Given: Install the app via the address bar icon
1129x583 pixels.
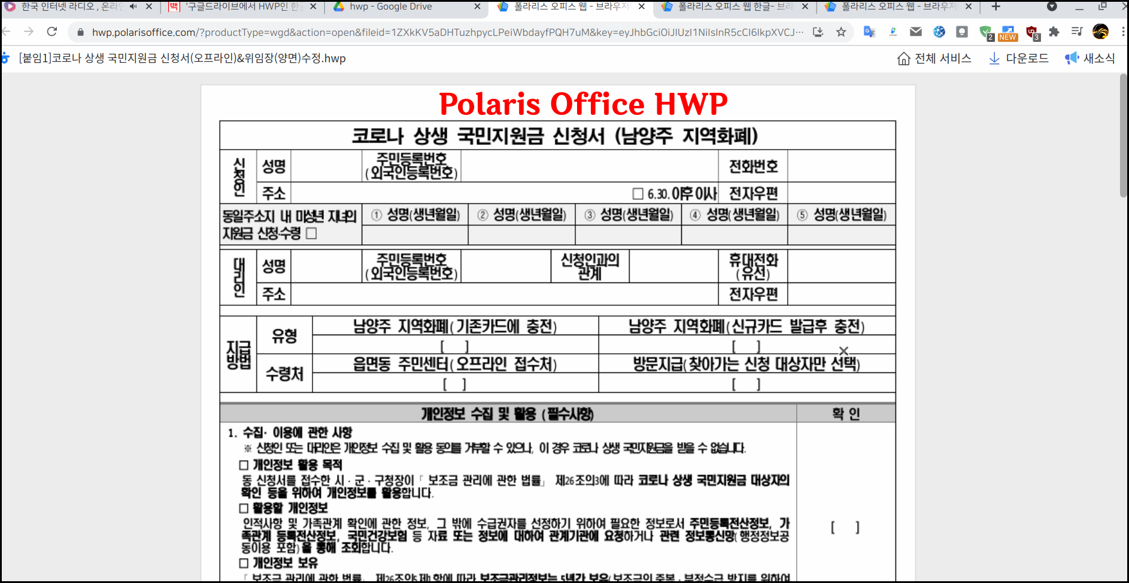Looking at the screenshot, I should click(818, 32).
